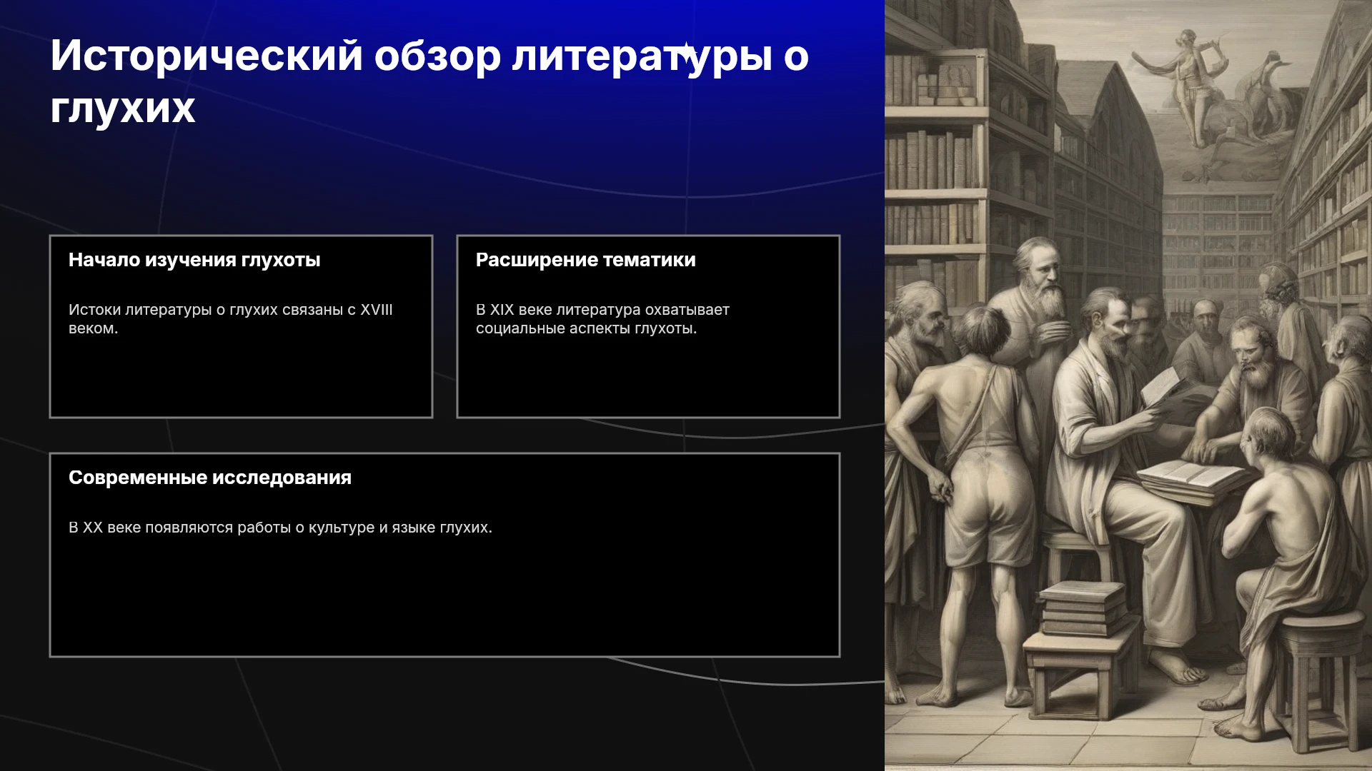The image size is (1372, 771).
Task: Select the text about XVIII веком origins
Action: point(231,319)
